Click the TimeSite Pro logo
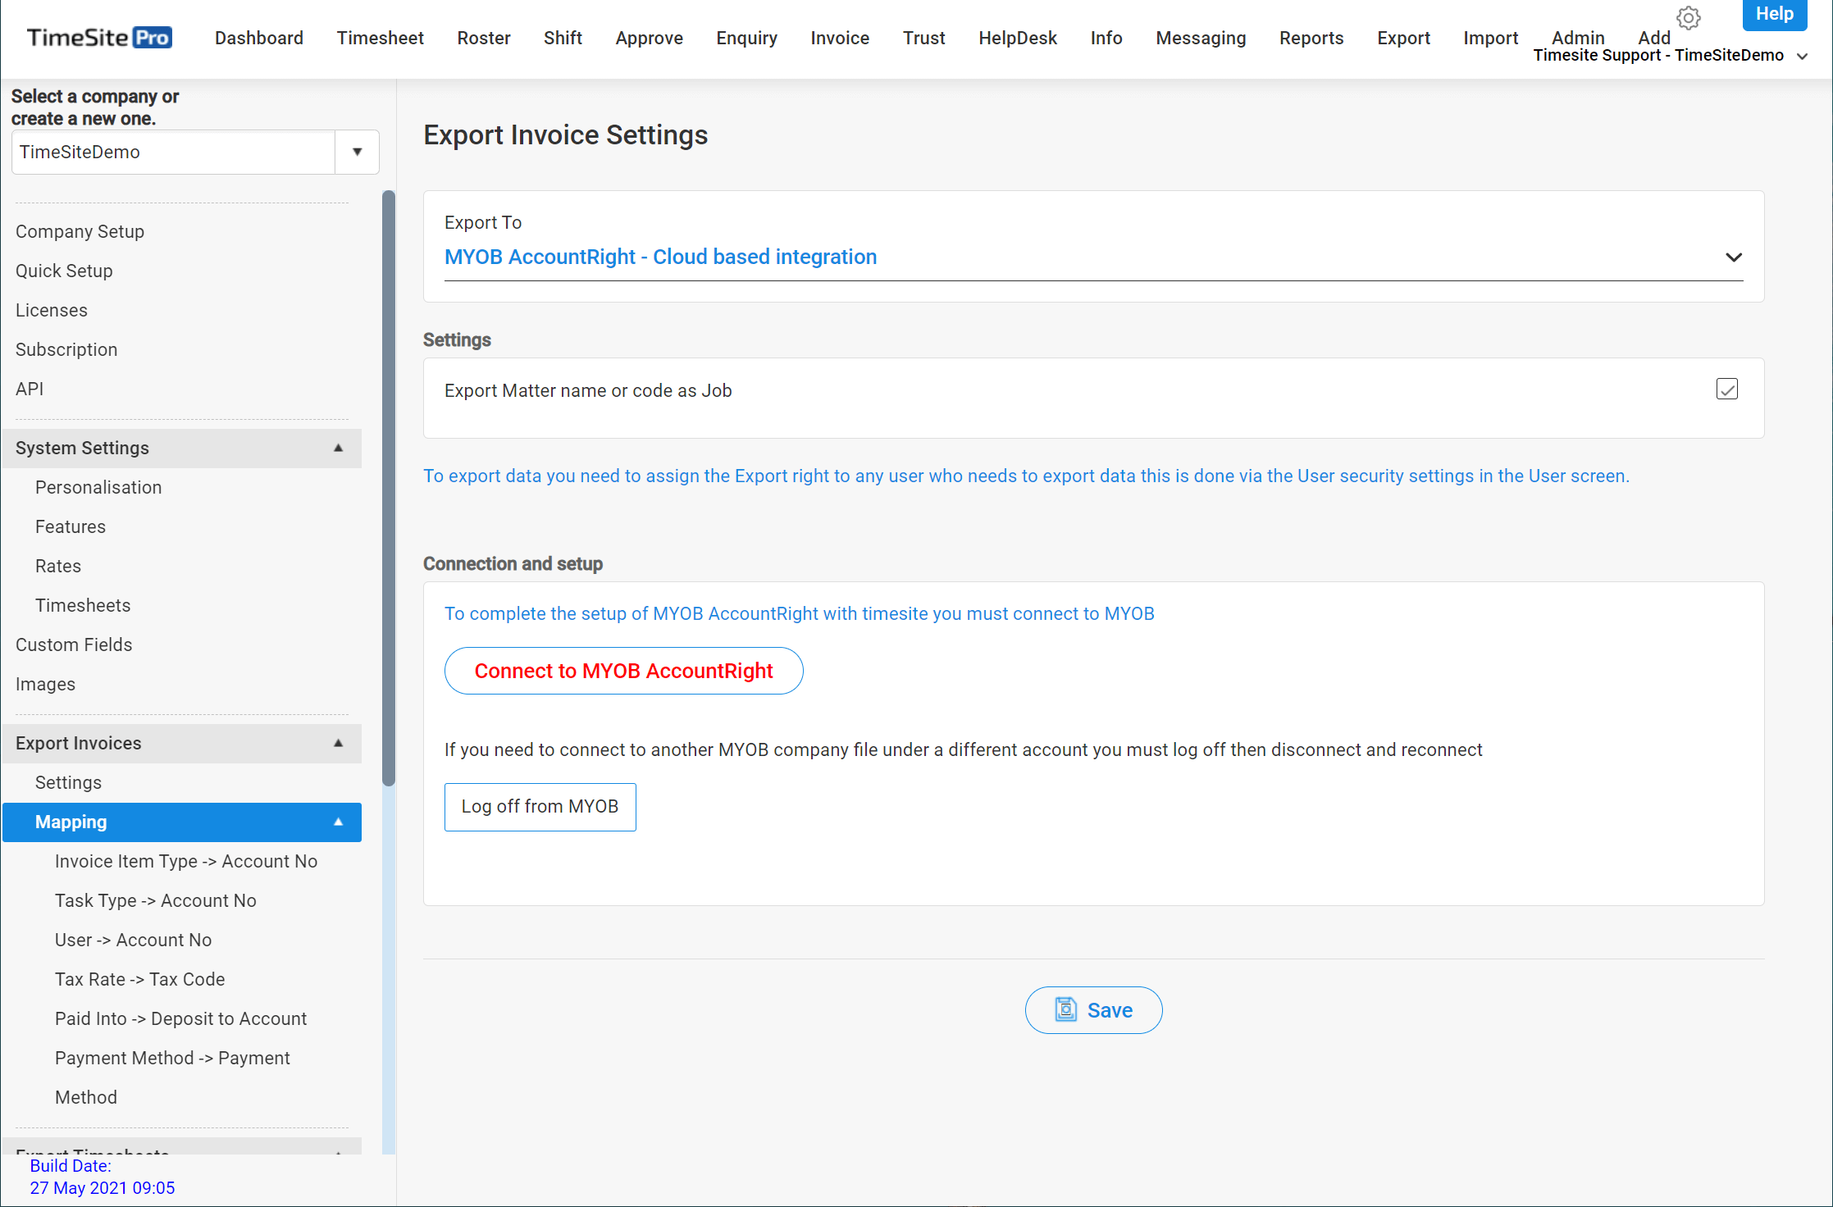Image resolution: width=1833 pixels, height=1207 pixels. click(99, 38)
